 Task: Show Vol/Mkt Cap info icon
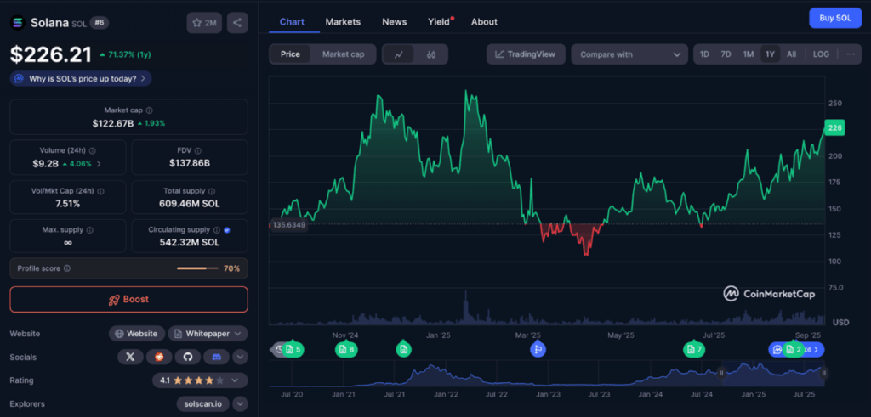coord(100,191)
